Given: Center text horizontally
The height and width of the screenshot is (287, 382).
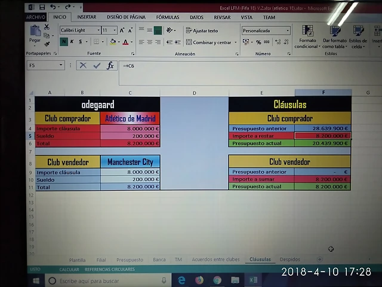Looking at the screenshot, I should tap(150, 42).
